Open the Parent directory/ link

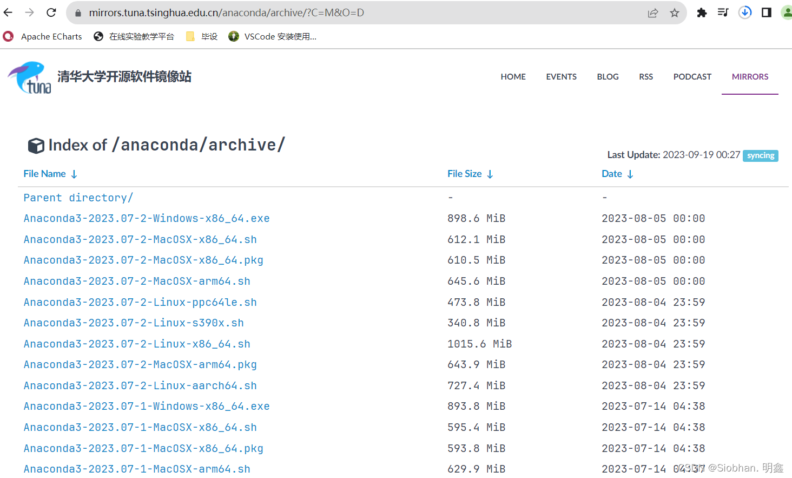point(78,198)
